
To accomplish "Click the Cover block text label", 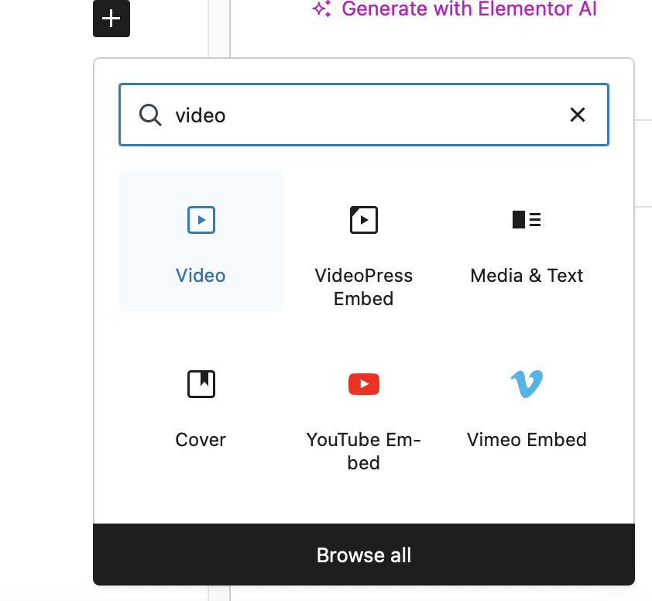I will tap(201, 440).
